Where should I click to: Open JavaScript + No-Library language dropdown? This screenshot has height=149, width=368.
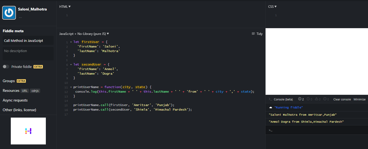(84, 34)
